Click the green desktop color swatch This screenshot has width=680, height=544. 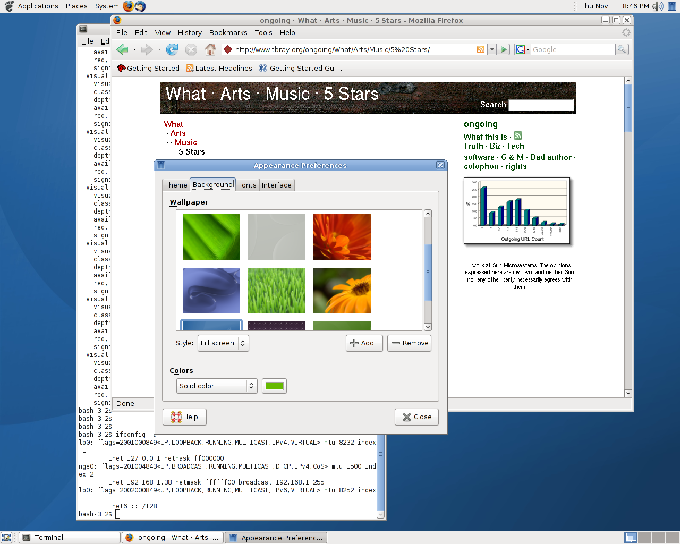(x=274, y=386)
